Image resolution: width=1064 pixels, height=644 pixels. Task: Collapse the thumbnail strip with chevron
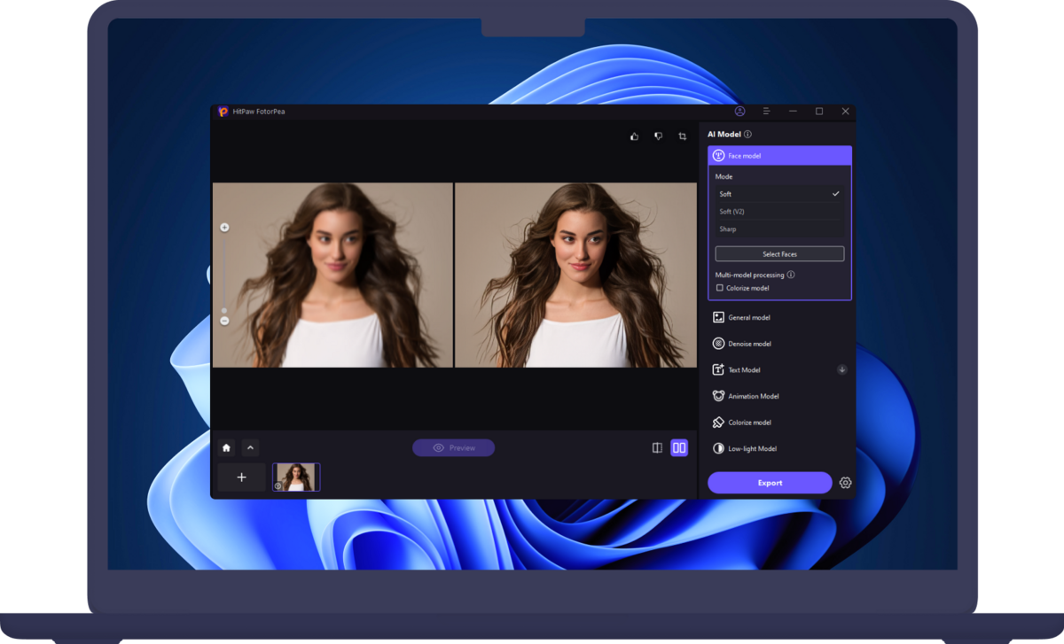click(x=250, y=448)
